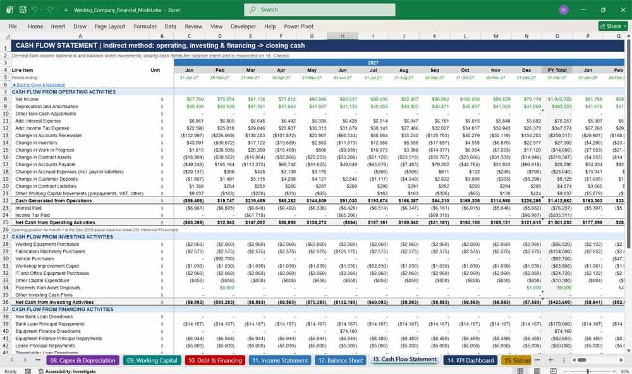Click the Undo arrow icon

(x=35, y=9)
